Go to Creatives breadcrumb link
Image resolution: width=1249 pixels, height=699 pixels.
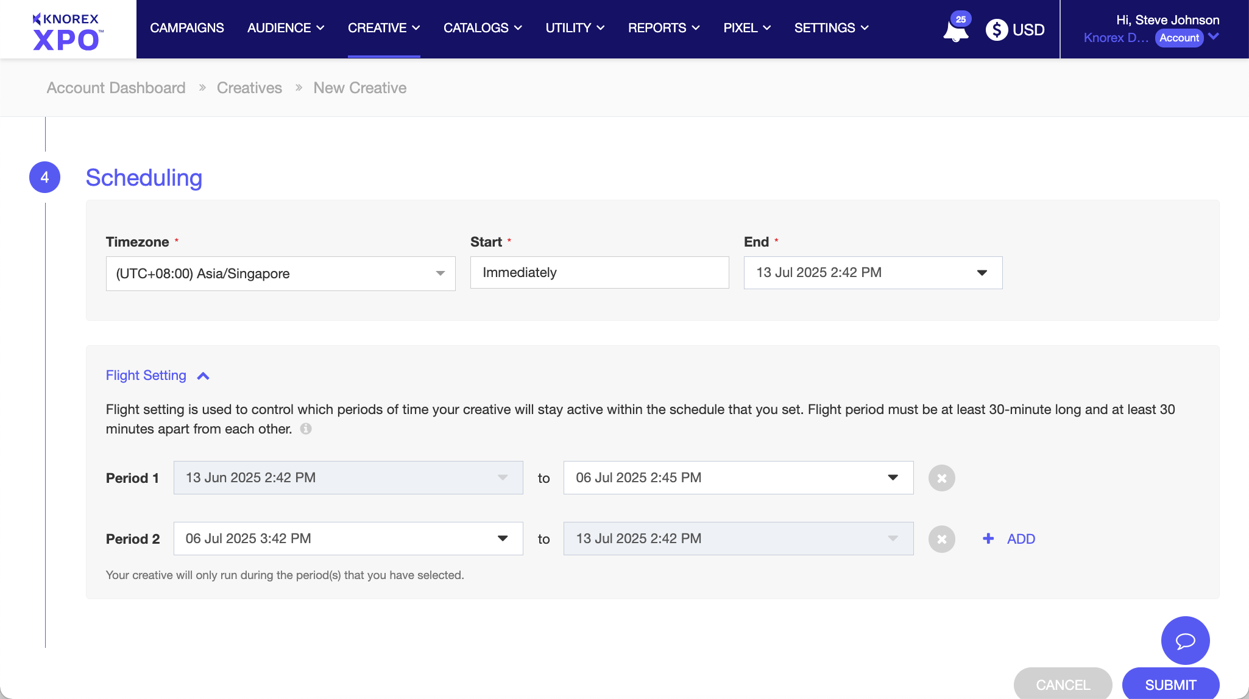pyautogui.click(x=249, y=88)
